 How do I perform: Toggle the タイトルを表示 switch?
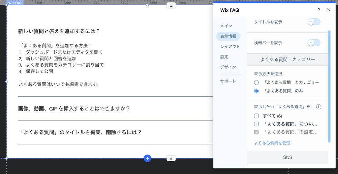tap(314, 22)
